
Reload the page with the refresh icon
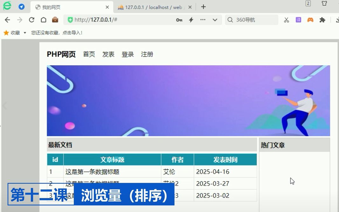pyautogui.click(x=31, y=20)
